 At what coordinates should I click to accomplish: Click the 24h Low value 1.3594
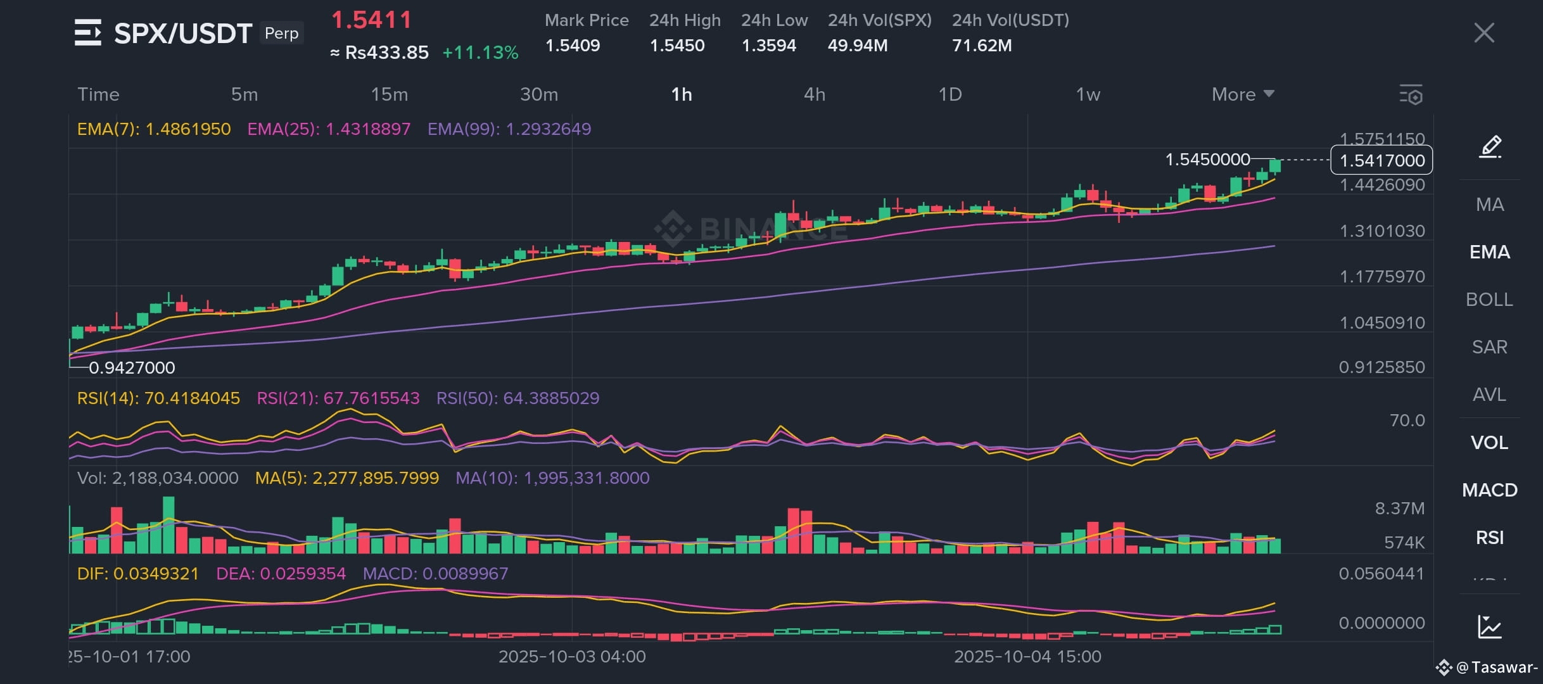pos(769,46)
